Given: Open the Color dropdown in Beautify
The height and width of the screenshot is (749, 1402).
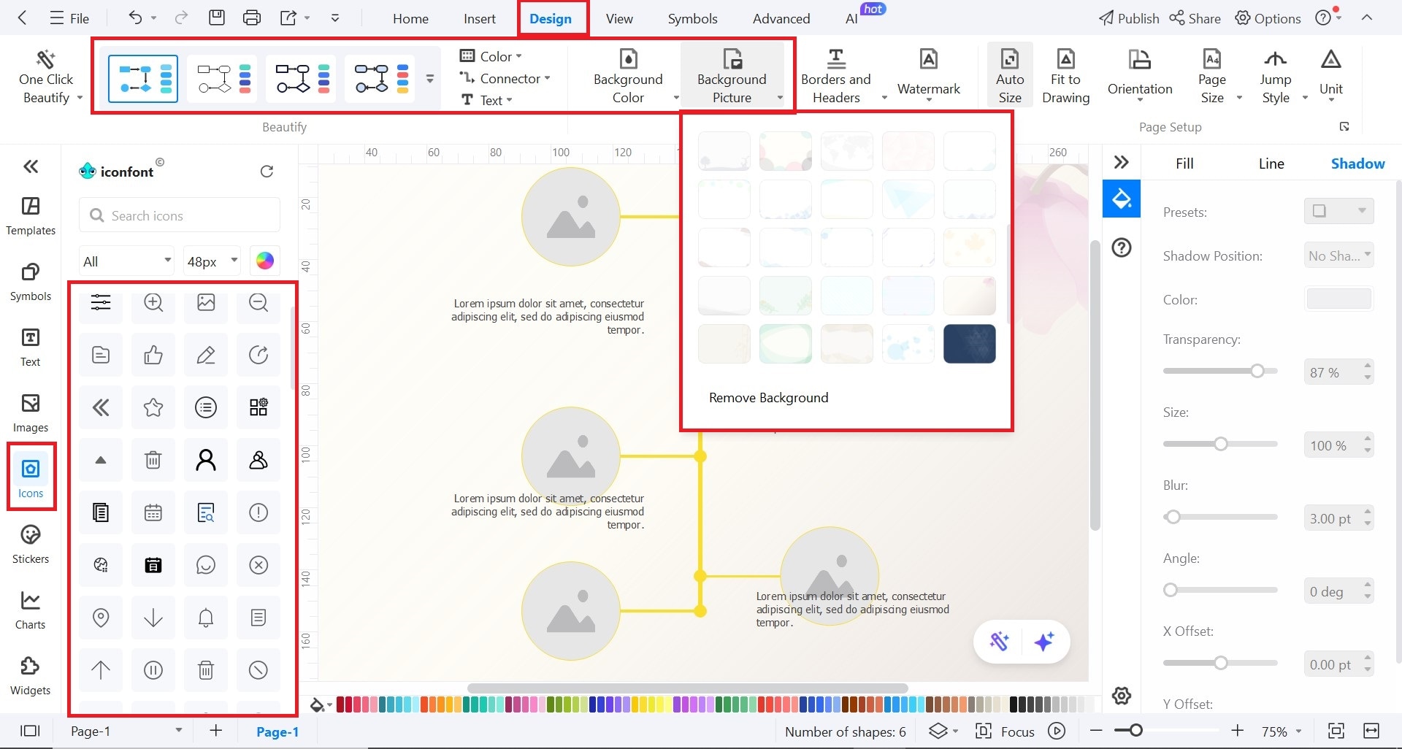Looking at the screenshot, I should point(491,56).
